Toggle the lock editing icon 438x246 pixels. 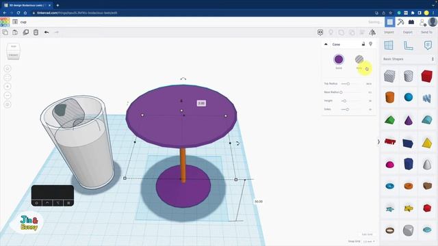363,44
